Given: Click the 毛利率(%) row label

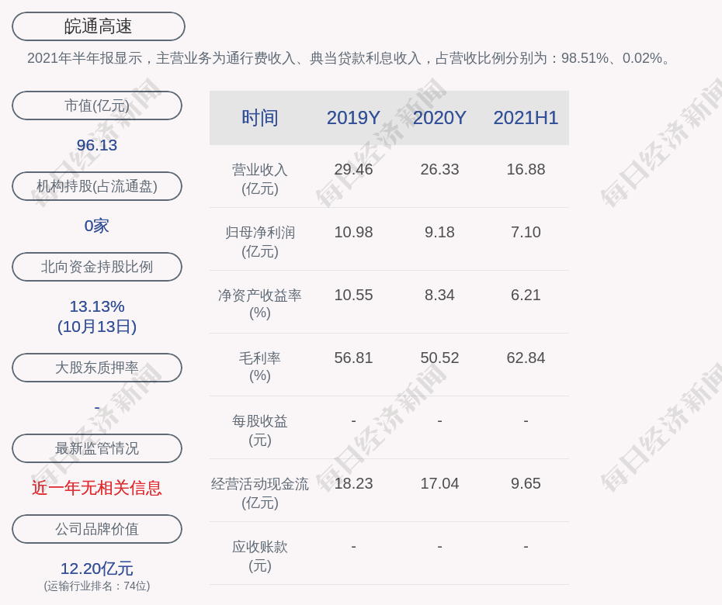Looking at the screenshot, I should tap(260, 367).
